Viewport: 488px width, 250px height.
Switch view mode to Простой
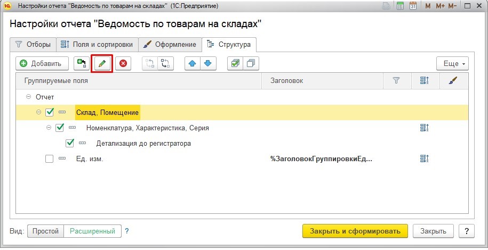(x=45, y=231)
